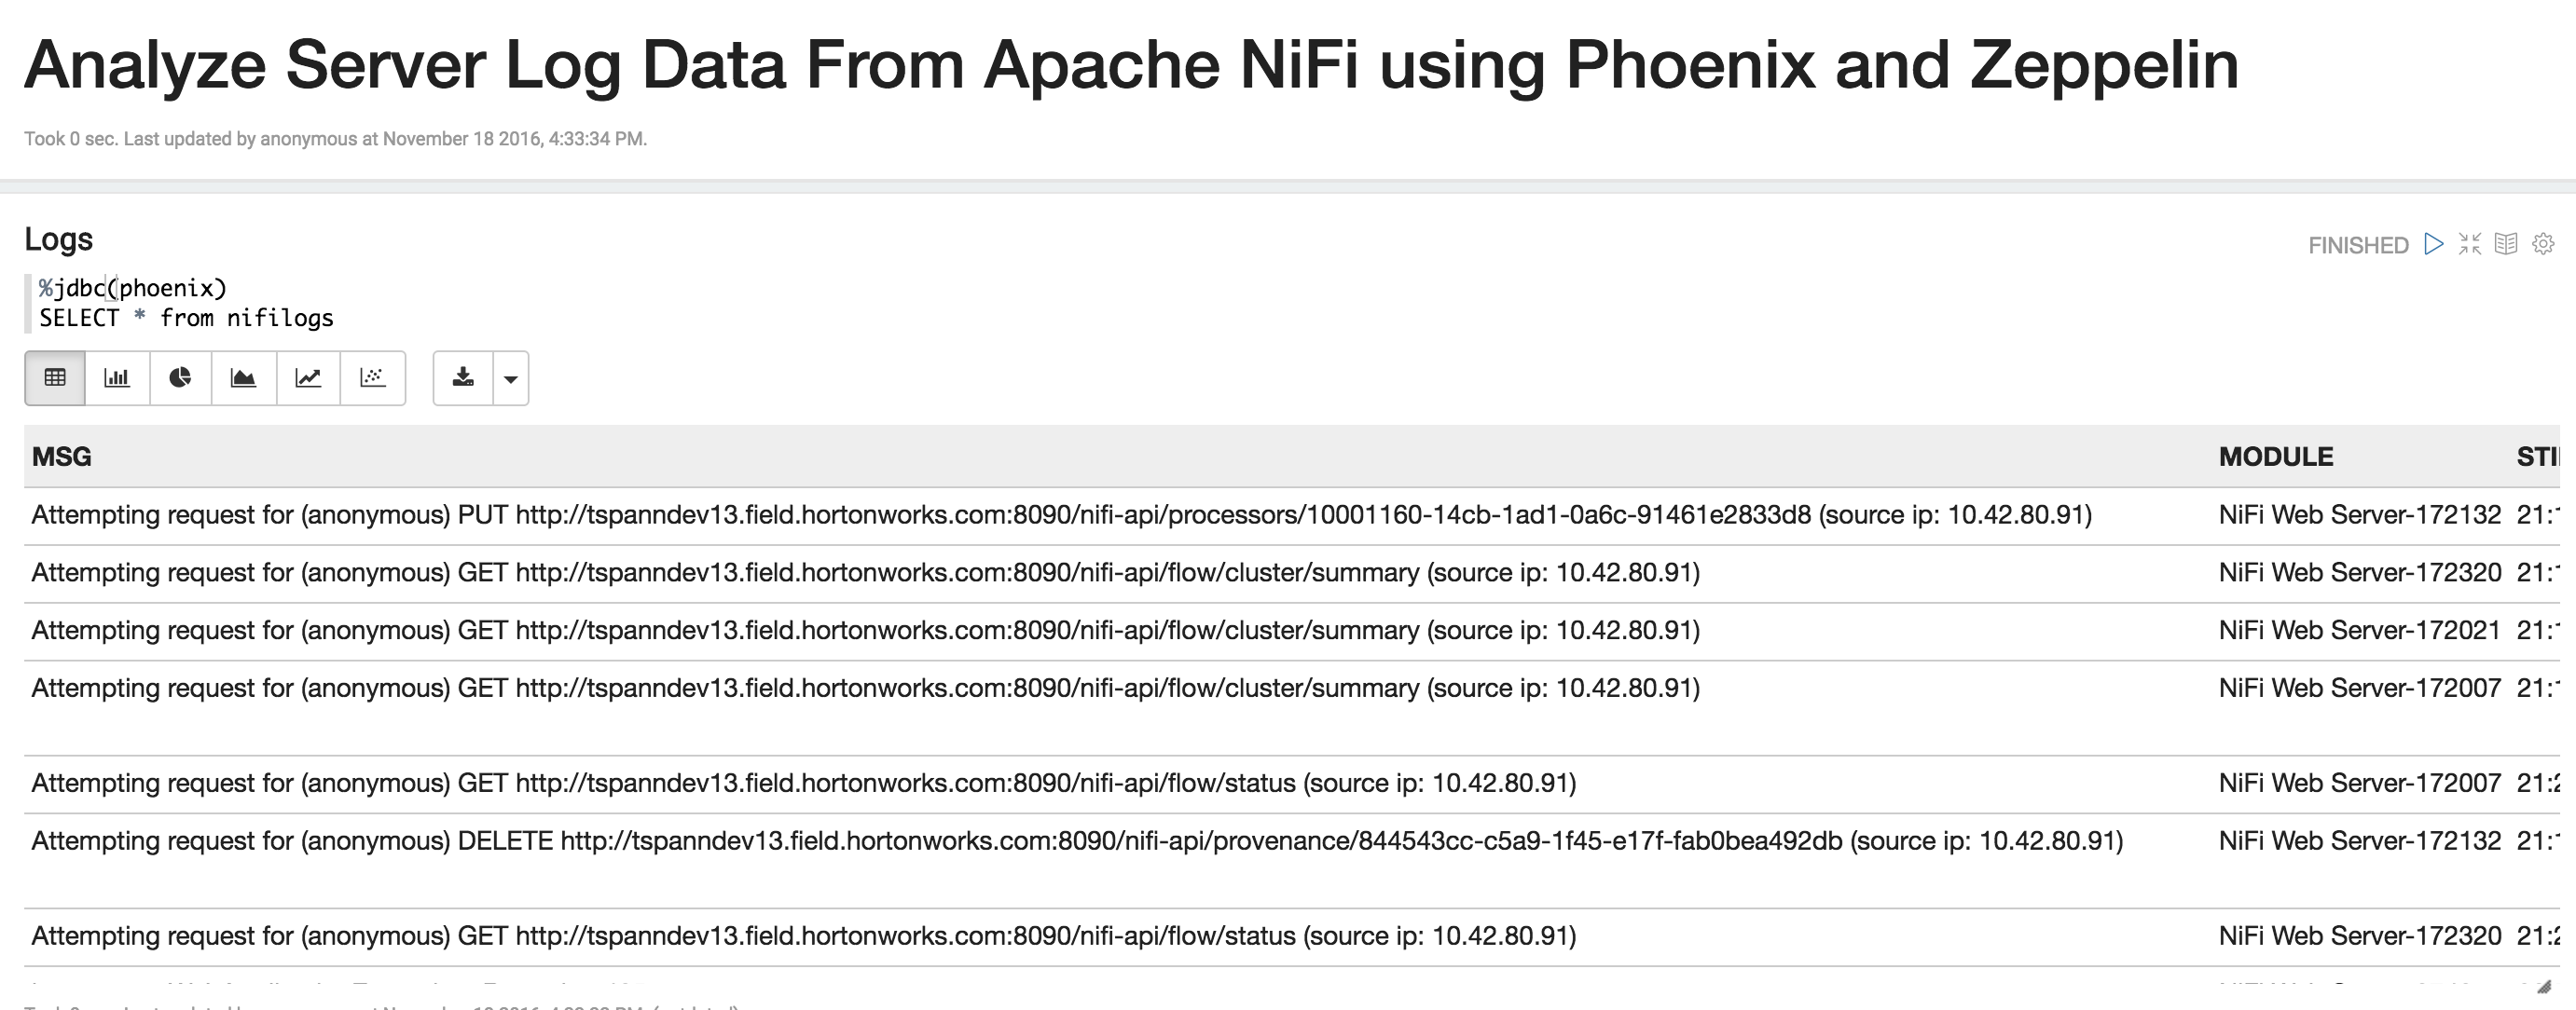Click the SELECT * from nifilogs query code
The width and height of the screenshot is (2576, 1010).
[x=186, y=318]
